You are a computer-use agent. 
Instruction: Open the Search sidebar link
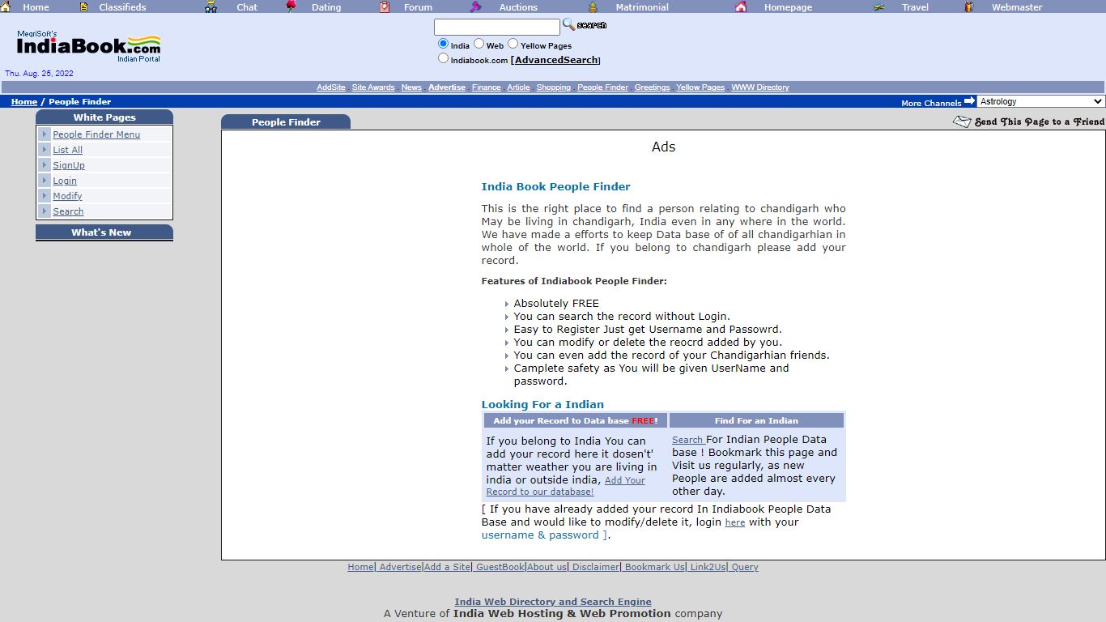click(68, 211)
